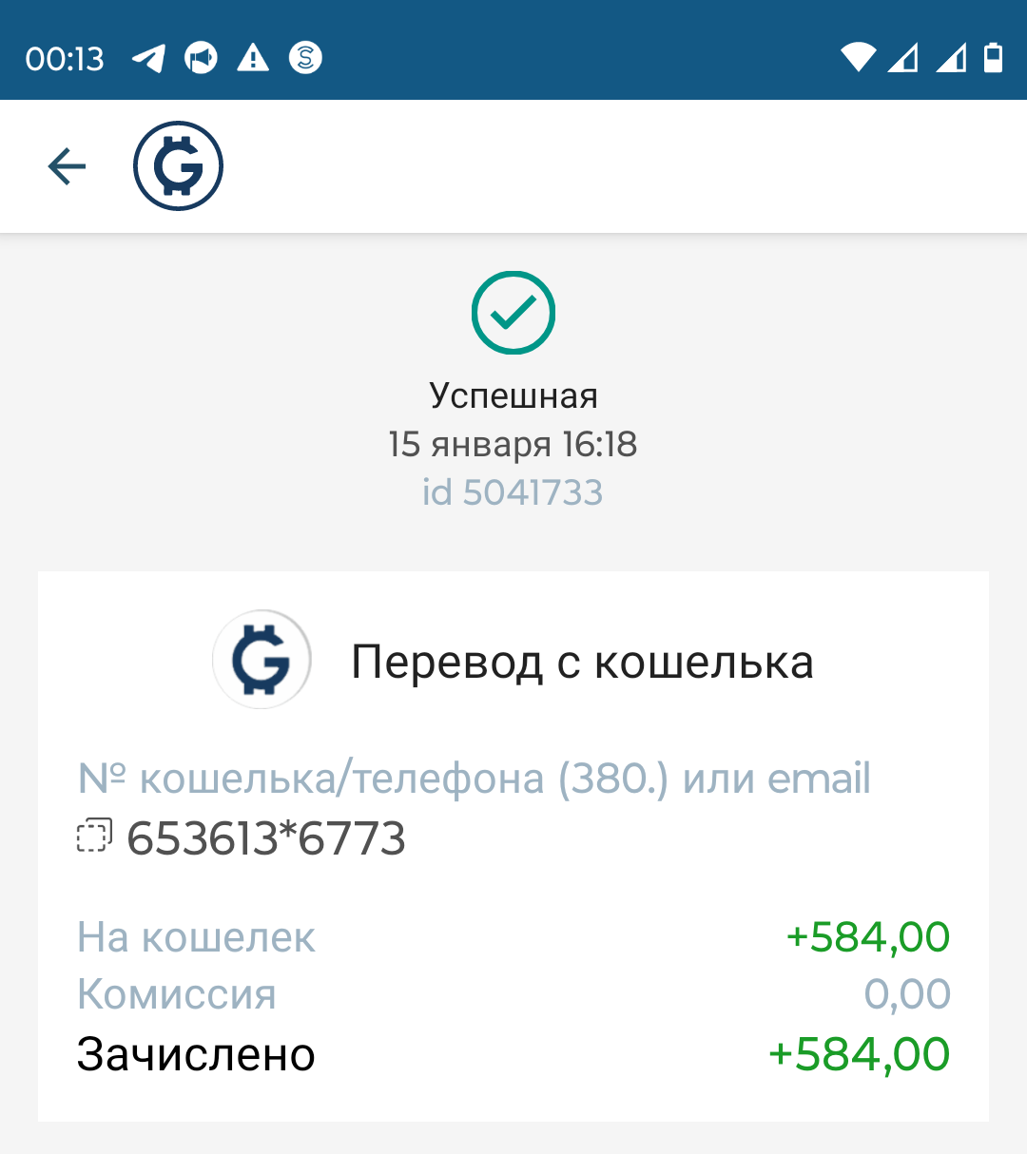Tap the wallet transfer G logo

tap(262, 660)
